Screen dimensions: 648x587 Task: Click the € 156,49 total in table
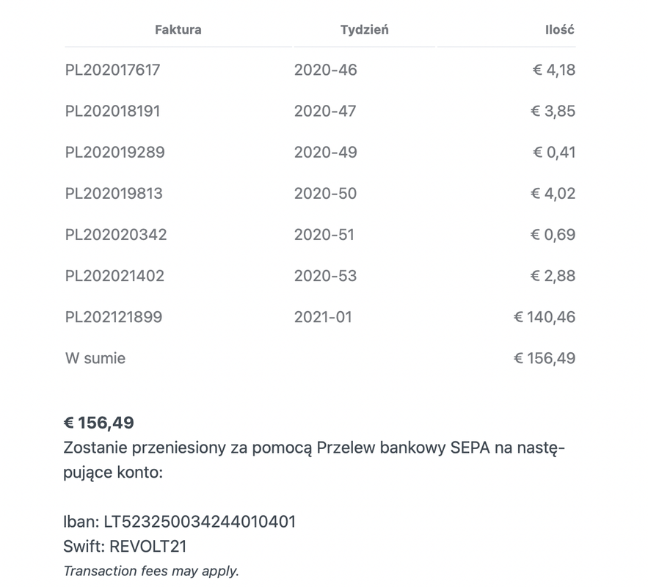pyautogui.click(x=545, y=358)
